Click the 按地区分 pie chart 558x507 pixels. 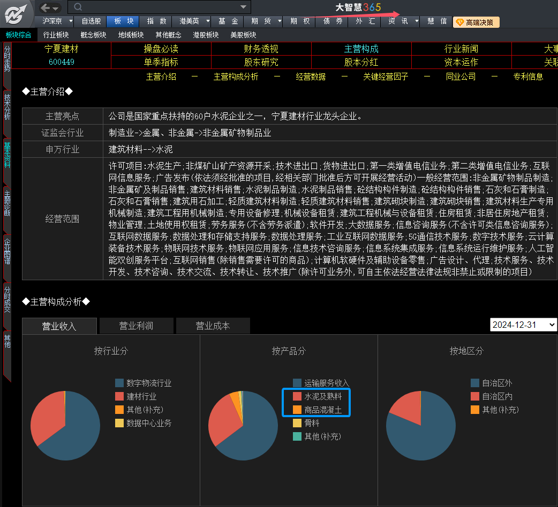(x=421, y=426)
